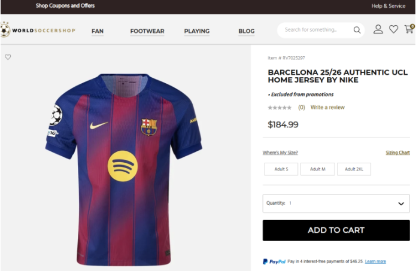Click the PayPal logo
Image resolution: width=416 pixels, height=271 pixels.
coord(274,261)
